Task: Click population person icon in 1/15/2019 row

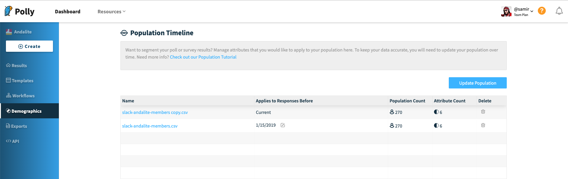Action: click(x=392, y=125)
